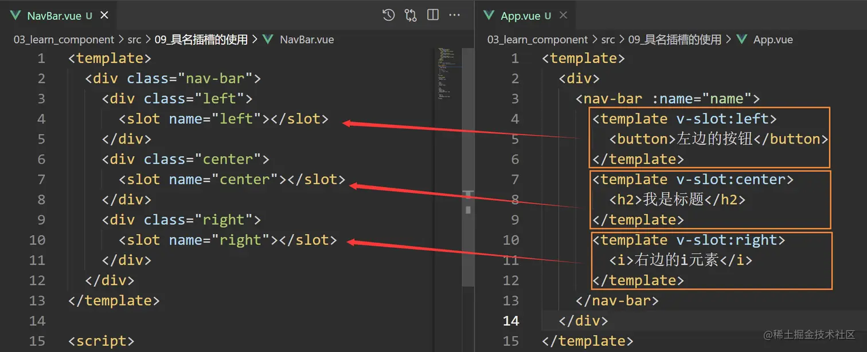Select 09_具名插槽的使用 breadcrumb in right editor

pos(675,39)
